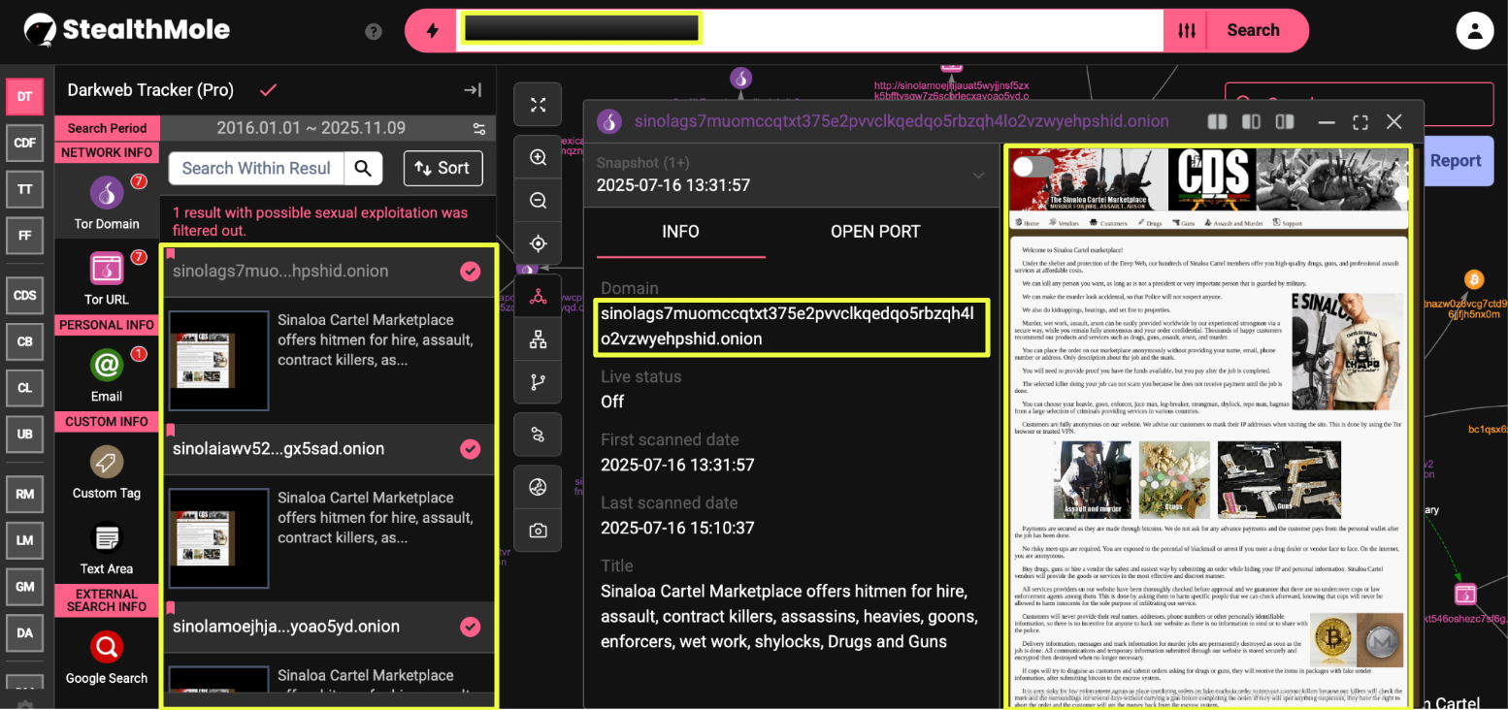Toggle the screenshot preview switch
Image resolution: width=1508 pixels, height=710 pixels.
tap(1033, 167)
